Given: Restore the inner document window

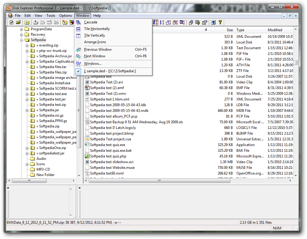Looking at the screenshot, I should 290,16.
